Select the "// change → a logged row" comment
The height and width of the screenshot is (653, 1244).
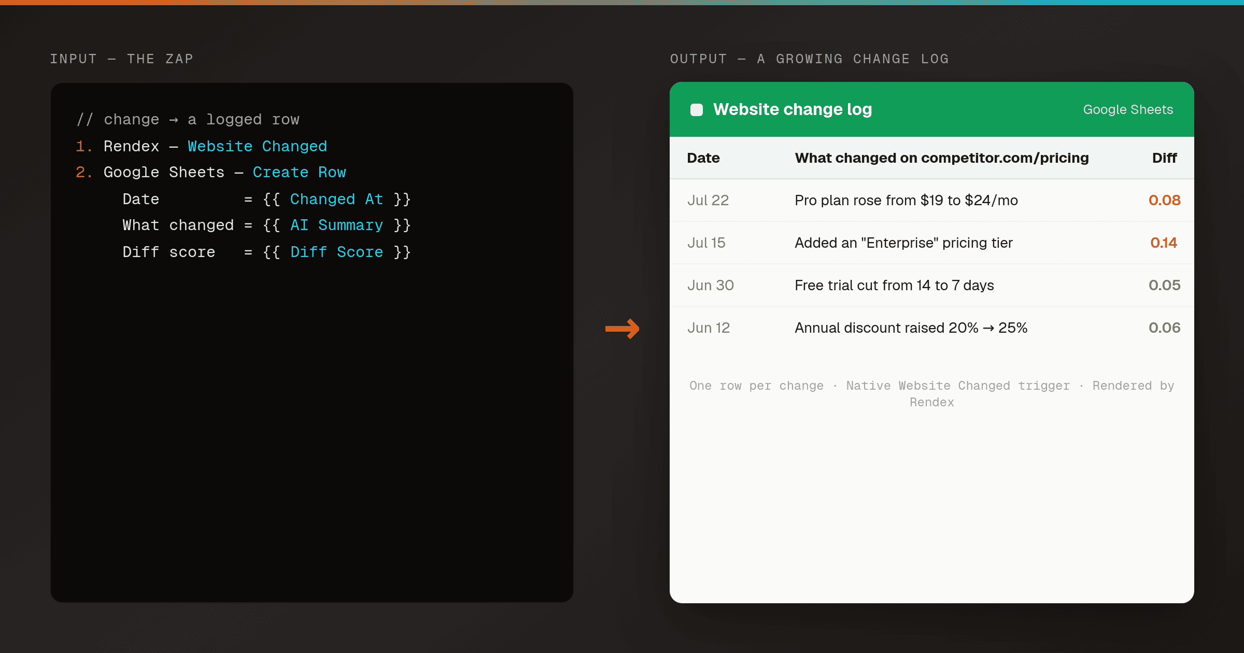click(x=188, y=120)
